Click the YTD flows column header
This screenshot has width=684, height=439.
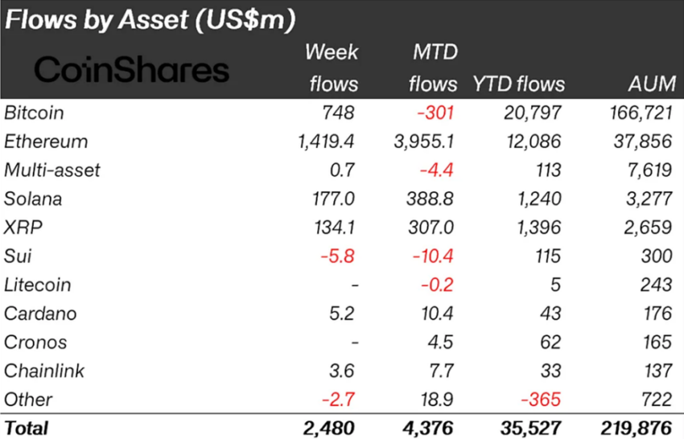pos(518,84)
